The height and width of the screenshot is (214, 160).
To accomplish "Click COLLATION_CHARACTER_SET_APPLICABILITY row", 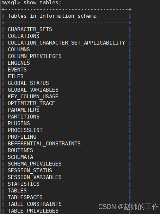I will click(x=66, y=43).
